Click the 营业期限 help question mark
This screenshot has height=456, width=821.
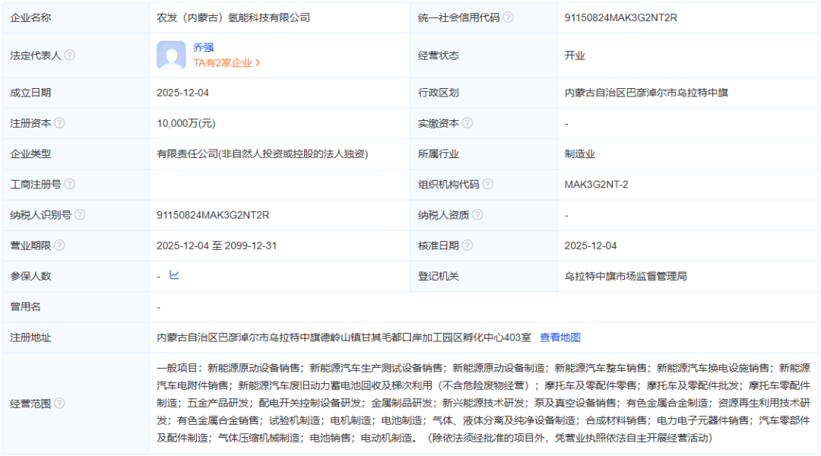(60, 245)
